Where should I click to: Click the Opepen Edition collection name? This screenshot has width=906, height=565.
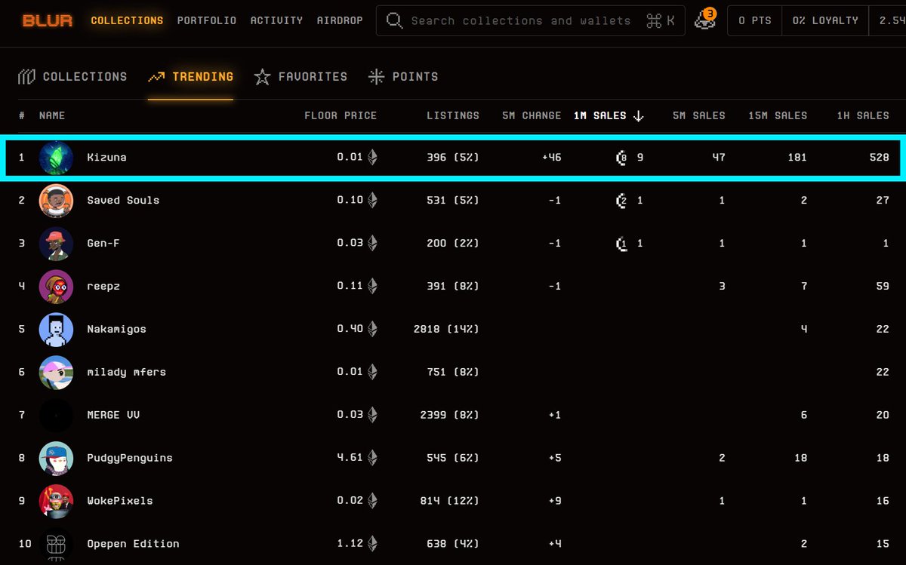point(133,544)
